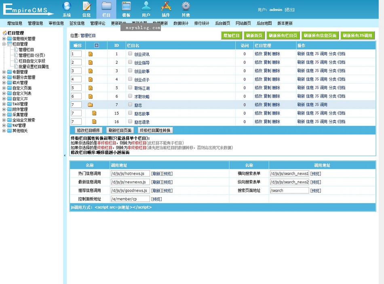The width and height of the screenshot is (384, 284).
Task: Click the 退出 logout link
Action: 289,10
